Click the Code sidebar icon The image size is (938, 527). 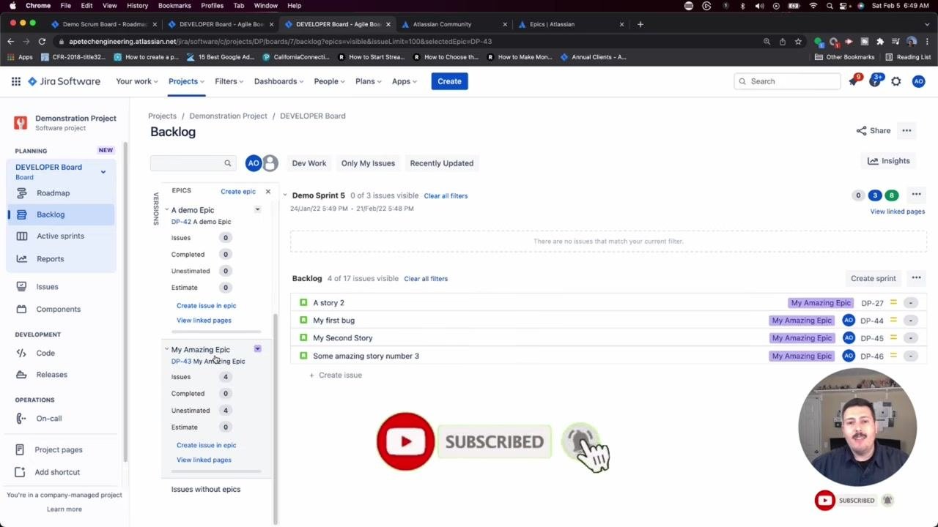pyautogui.click(x=21, y=353)
